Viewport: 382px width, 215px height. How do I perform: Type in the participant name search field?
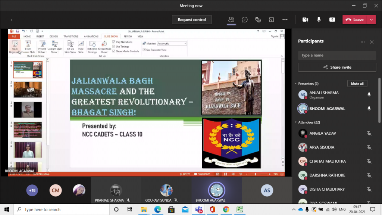(337, 55)
